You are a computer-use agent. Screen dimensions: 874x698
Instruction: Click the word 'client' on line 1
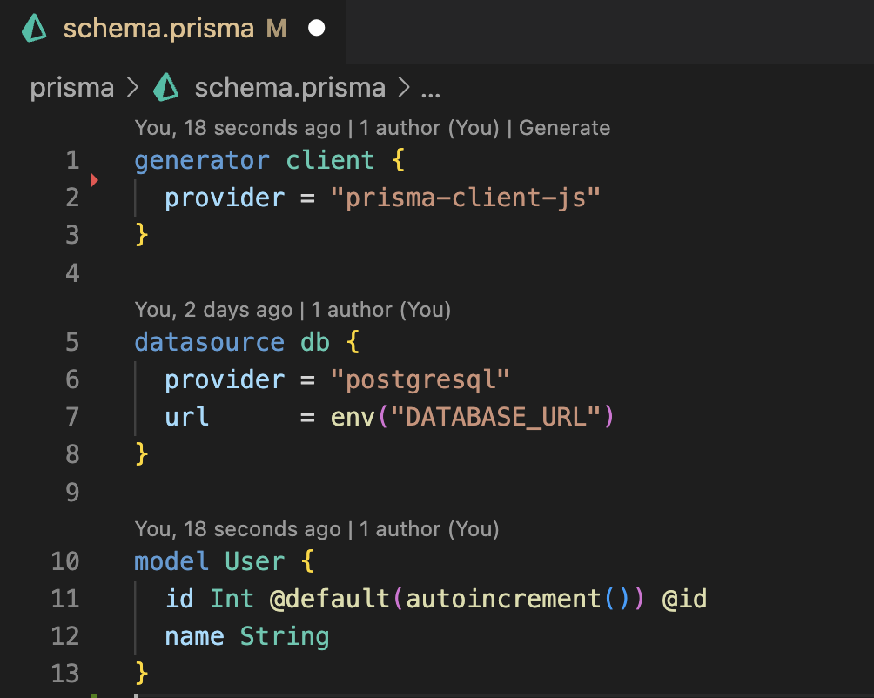330,160
